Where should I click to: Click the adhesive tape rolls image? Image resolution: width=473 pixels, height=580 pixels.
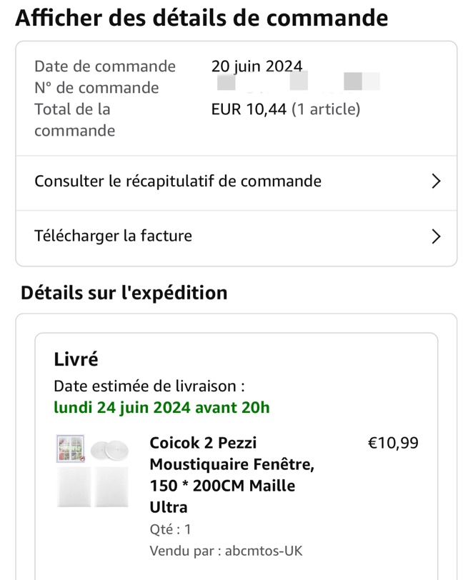[x=109, y=450]
